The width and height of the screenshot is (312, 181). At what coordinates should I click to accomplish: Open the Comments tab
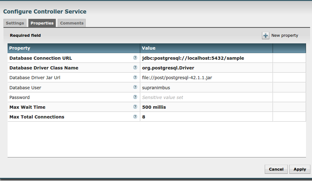click(x=72, y=23)
